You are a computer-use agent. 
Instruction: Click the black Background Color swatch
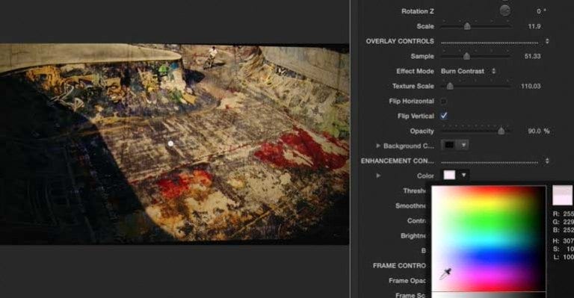point(449,145)
